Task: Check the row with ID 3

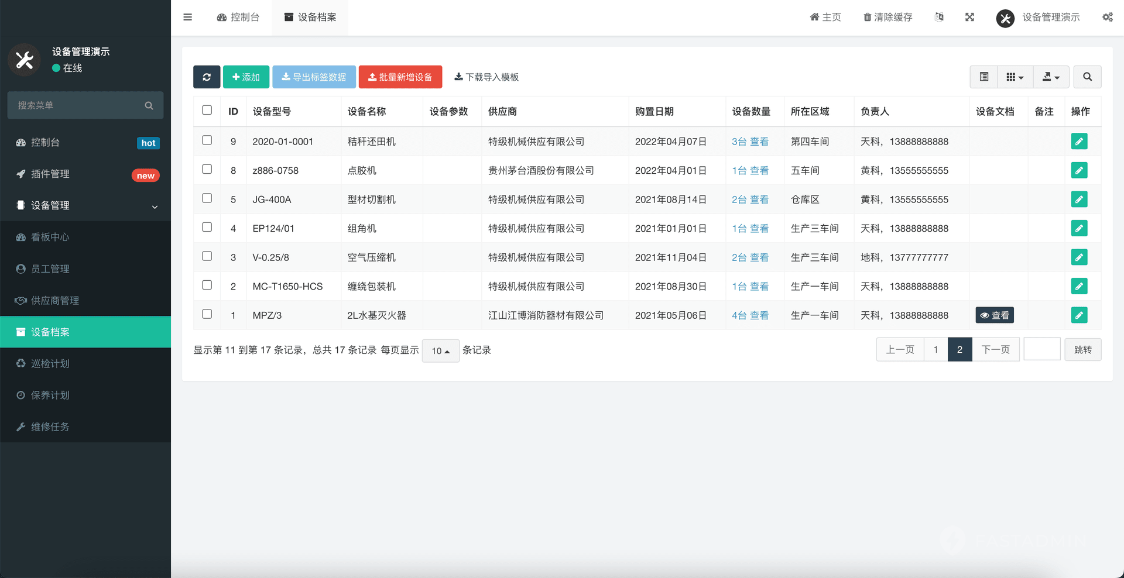Action: click(x=207, y=256)
